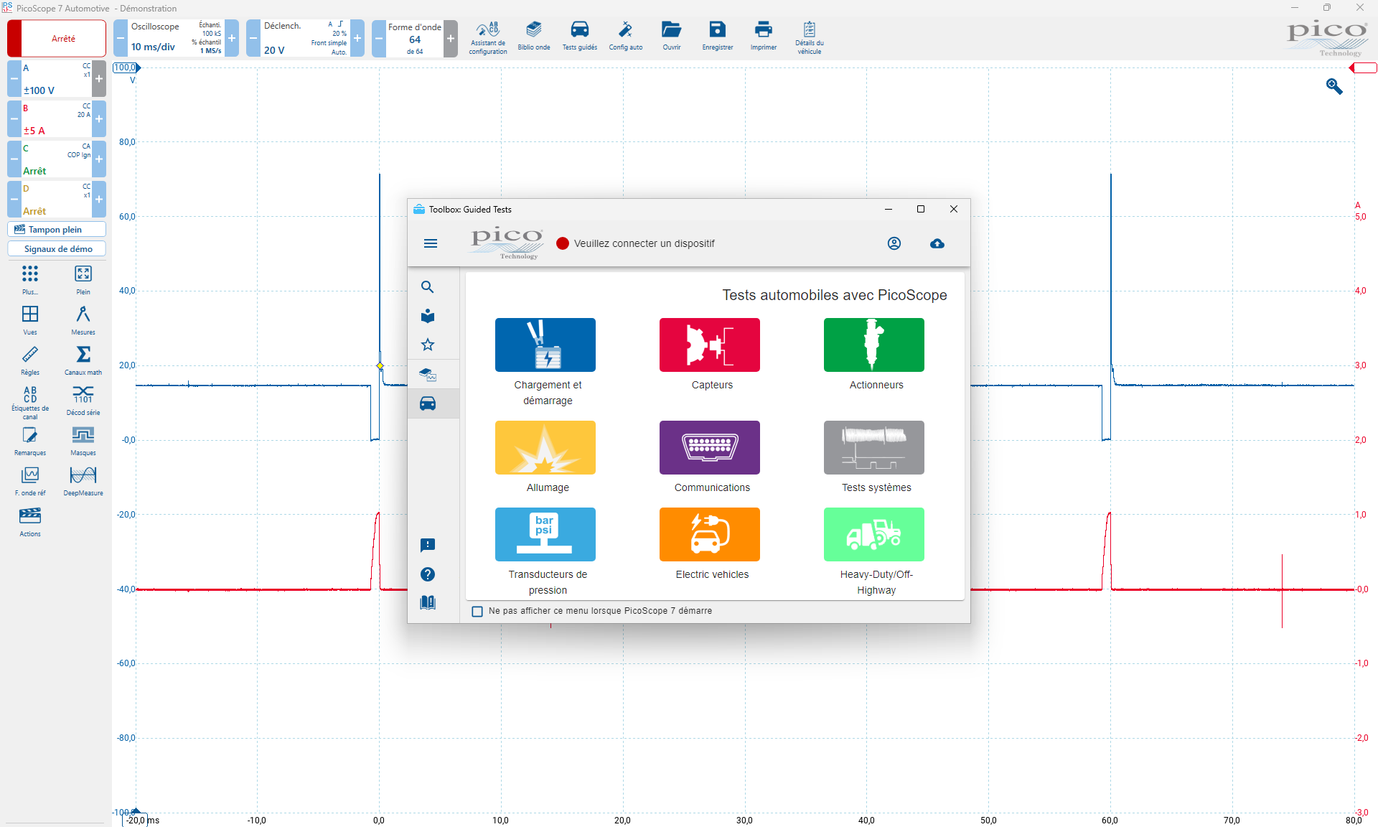Open Oscilloscope 10 ms/div timebase options
Image resolution: width=1378 pixels, height=827 pixels.
pos(176,38)
